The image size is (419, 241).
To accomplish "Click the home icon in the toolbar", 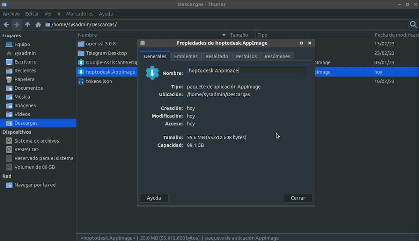I will pyautogui.click(x=38, y=24).
